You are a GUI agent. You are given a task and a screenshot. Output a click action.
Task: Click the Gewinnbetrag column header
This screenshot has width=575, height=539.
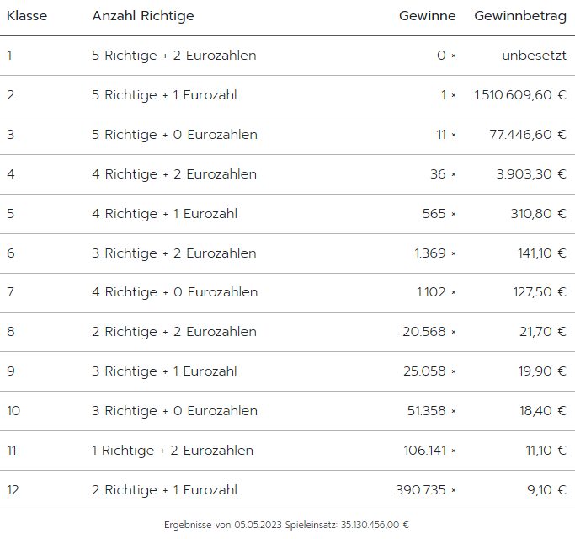(x=520, y=16)
